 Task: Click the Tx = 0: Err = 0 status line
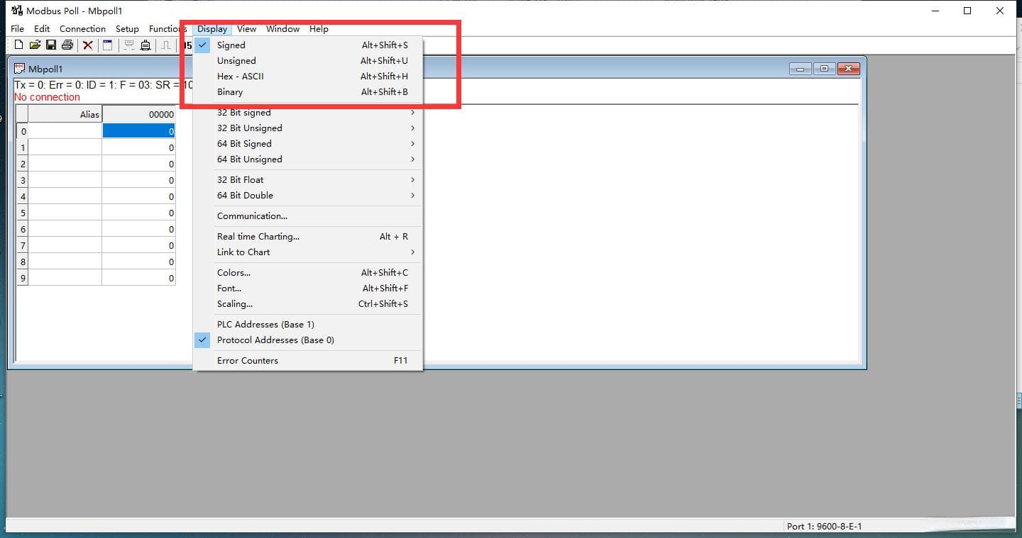(x=103, y=85)
